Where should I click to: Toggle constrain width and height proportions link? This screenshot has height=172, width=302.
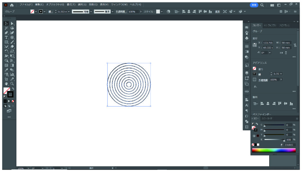(x=295, y=45)
